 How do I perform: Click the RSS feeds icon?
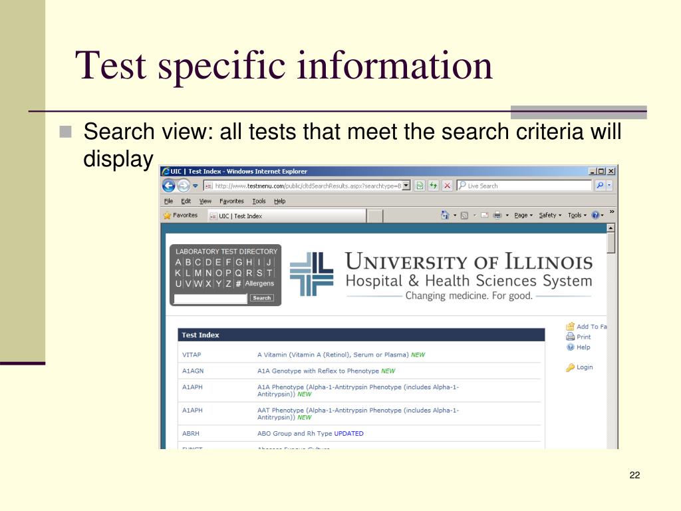(x=464, y=215)
